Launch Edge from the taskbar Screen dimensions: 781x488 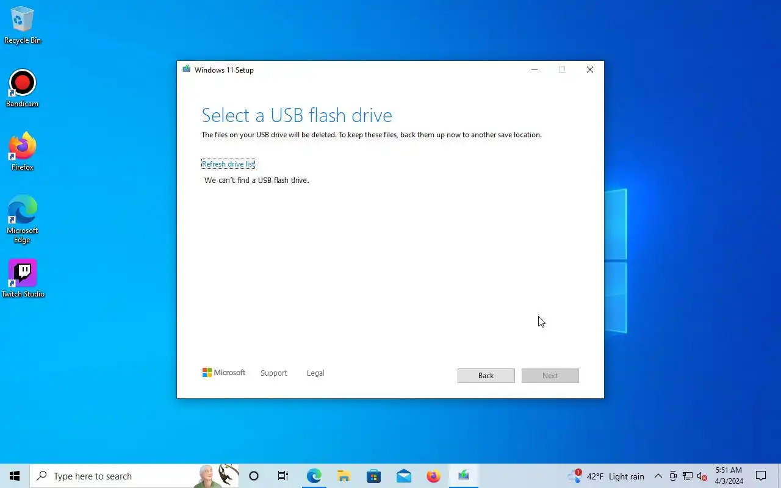[314, 476]
